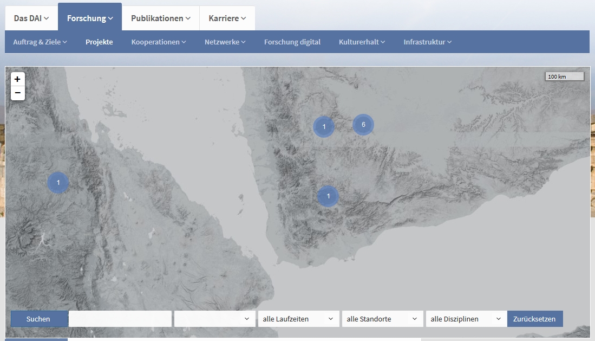Expand the Auftrag & Ziele submenu
Viewport: 595px width, 341px height.
click(x=40, y=42)
